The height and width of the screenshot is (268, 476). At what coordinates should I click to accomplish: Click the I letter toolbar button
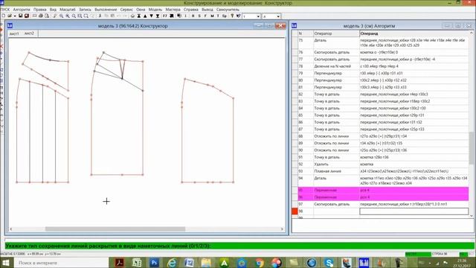pos(185,16)
